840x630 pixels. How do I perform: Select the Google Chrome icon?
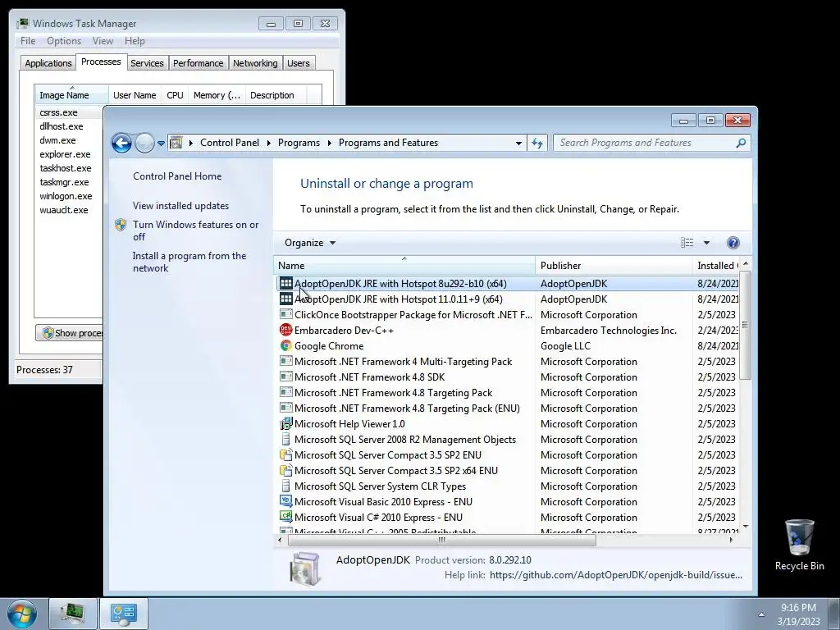pos(286,345)
